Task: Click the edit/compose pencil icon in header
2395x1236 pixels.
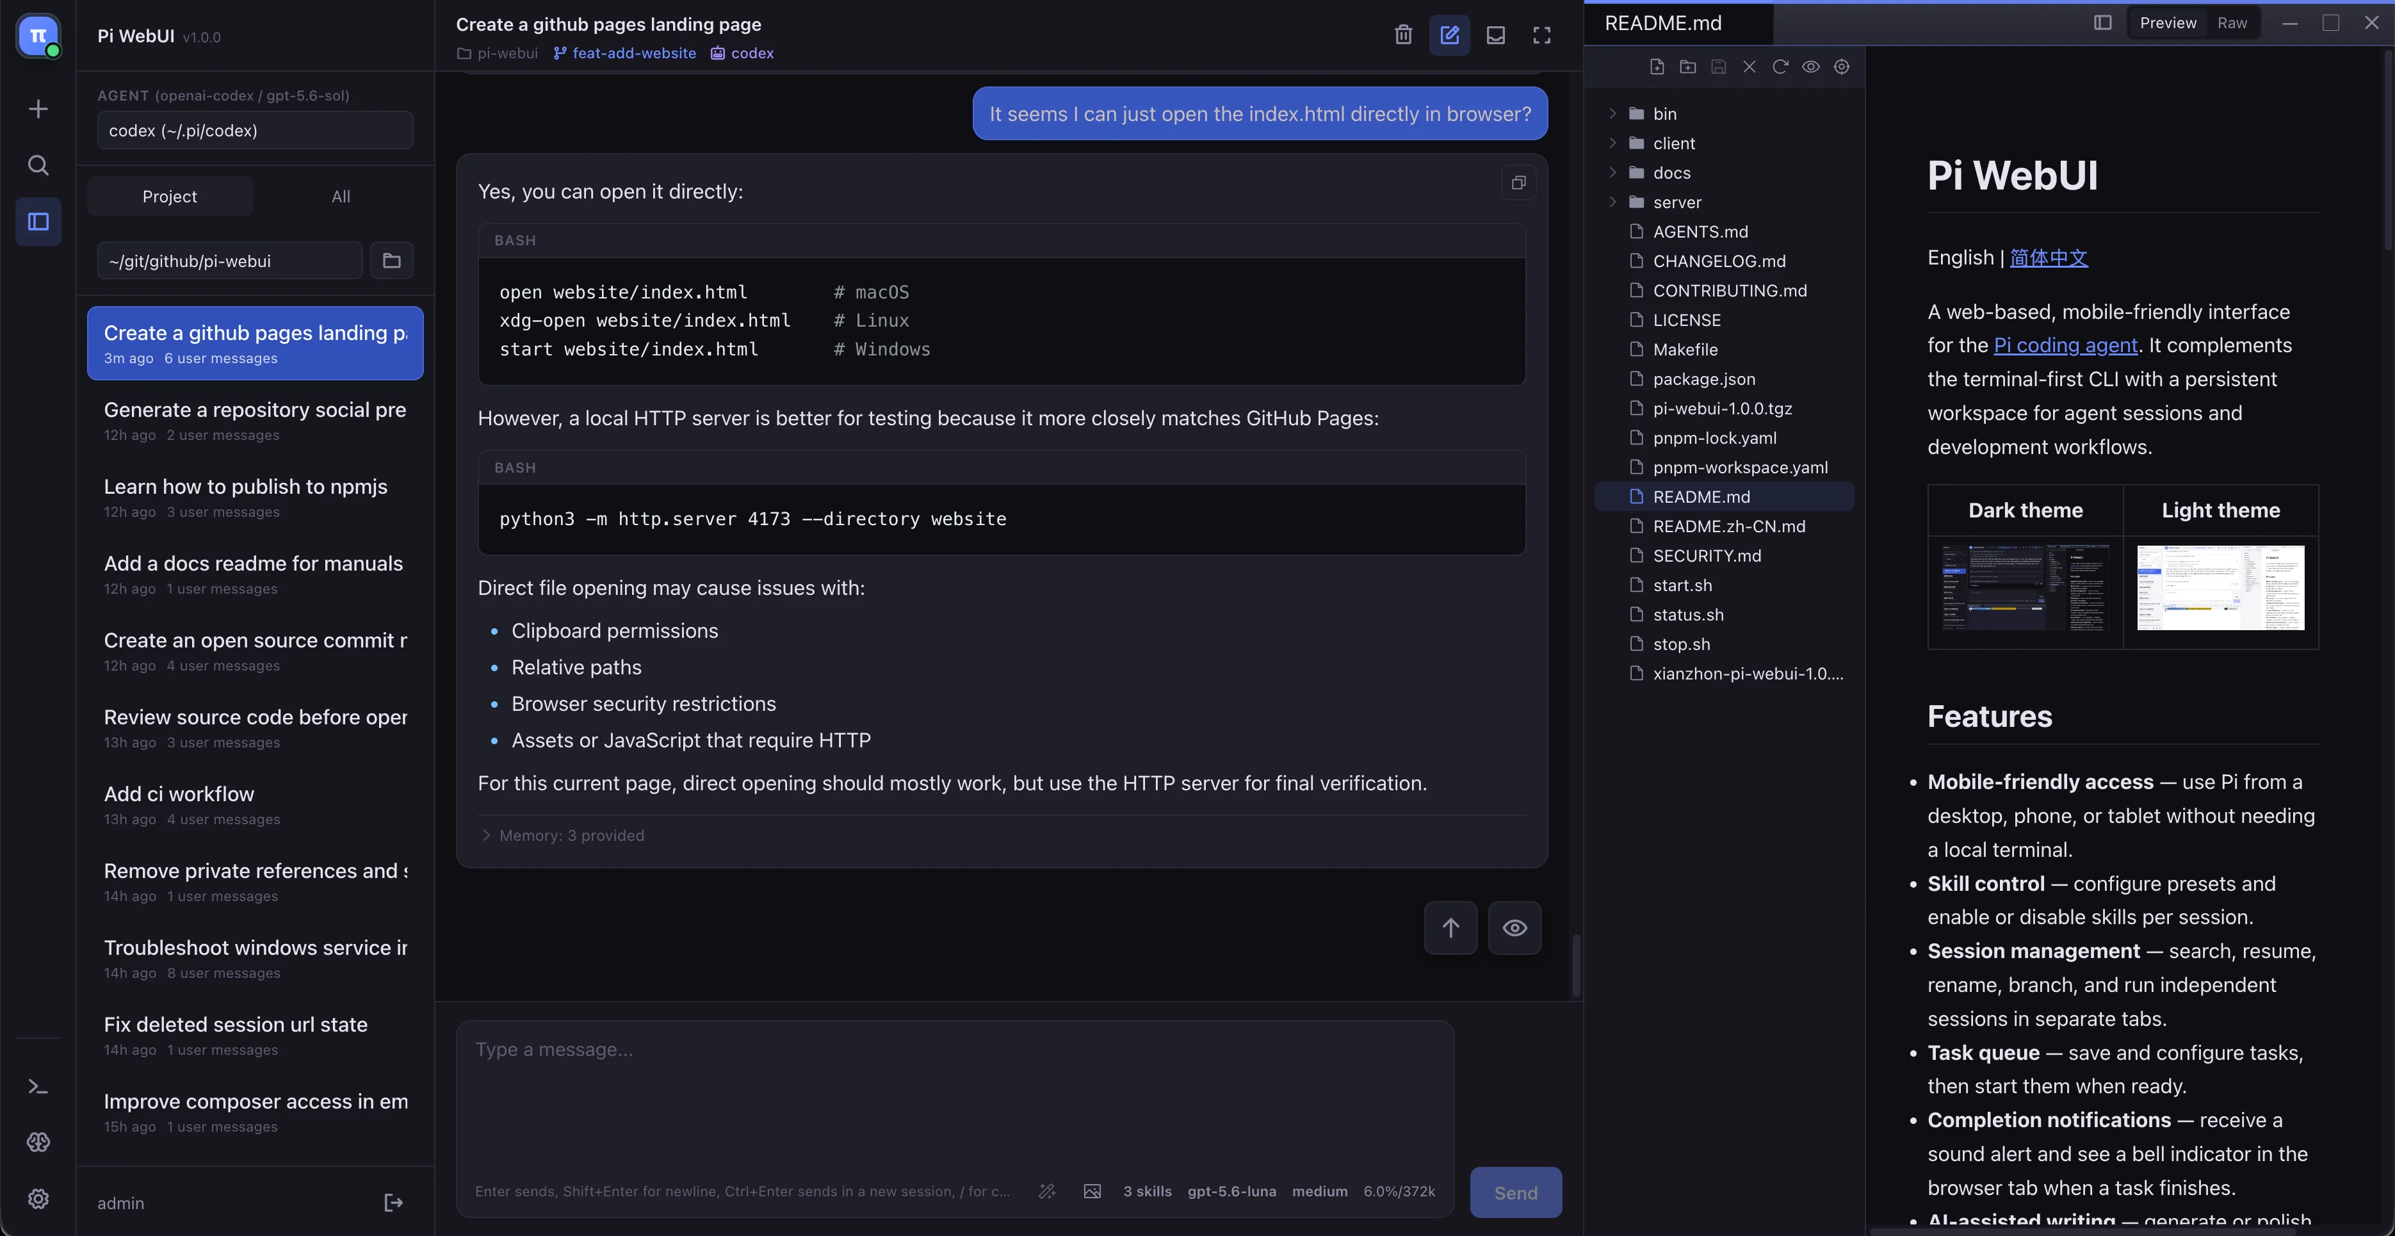Action: pyautogui.click(x=1449, y=35)
